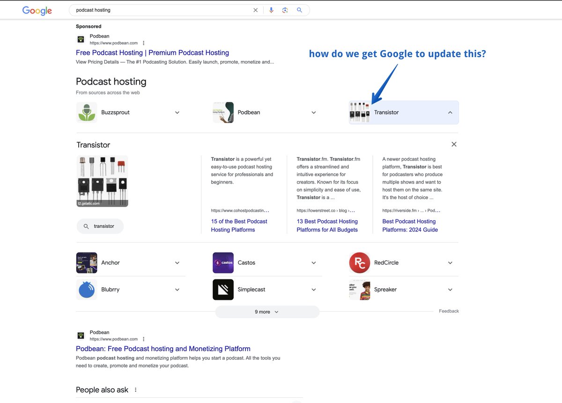Click the Feedback link
The width and height of the screenshot is (562, 403).
[449, 311]
